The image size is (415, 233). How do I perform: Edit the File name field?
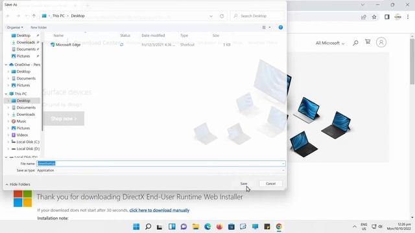(x=161, y=164)
